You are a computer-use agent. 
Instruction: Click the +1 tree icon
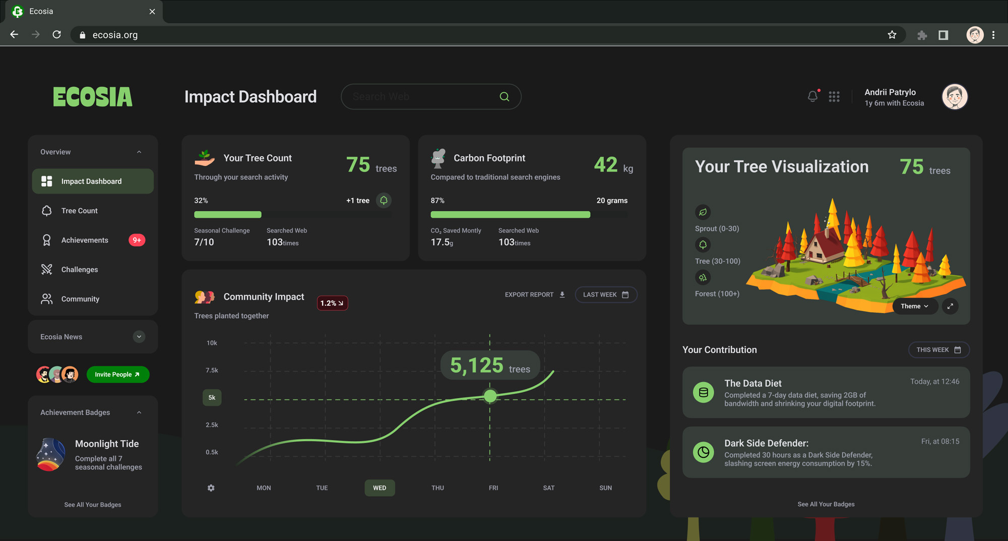384,201
